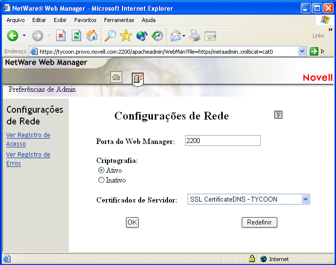Select the Admin Preferences server icon
The image size is (336, 265).
click(138, 79)
